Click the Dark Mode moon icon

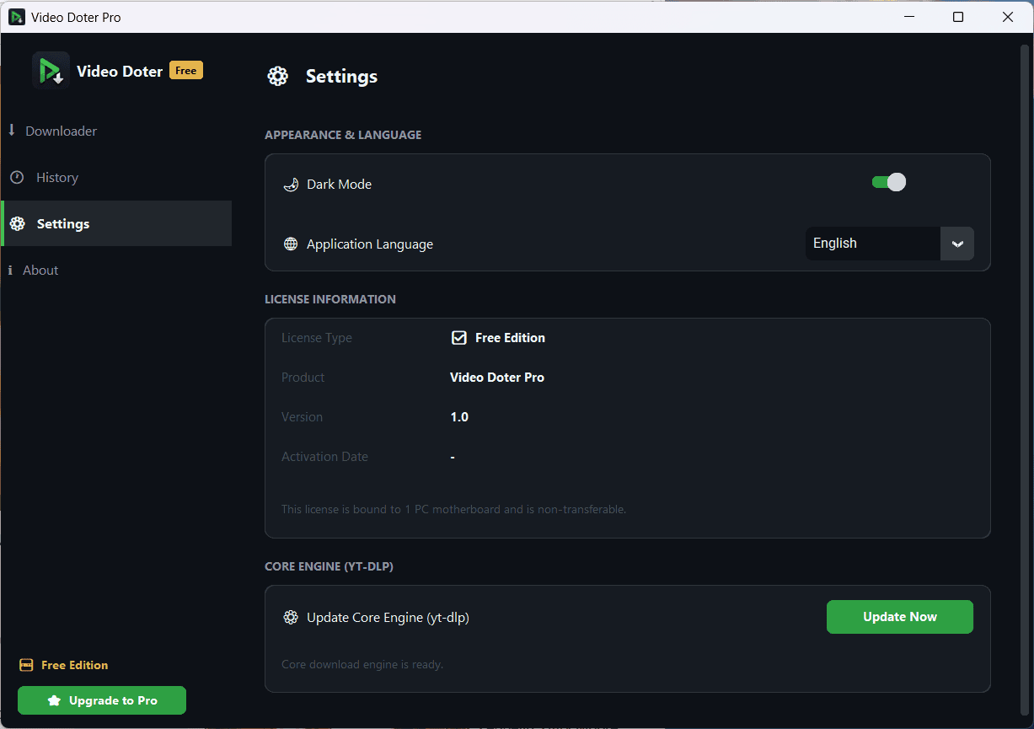[291, 184]
